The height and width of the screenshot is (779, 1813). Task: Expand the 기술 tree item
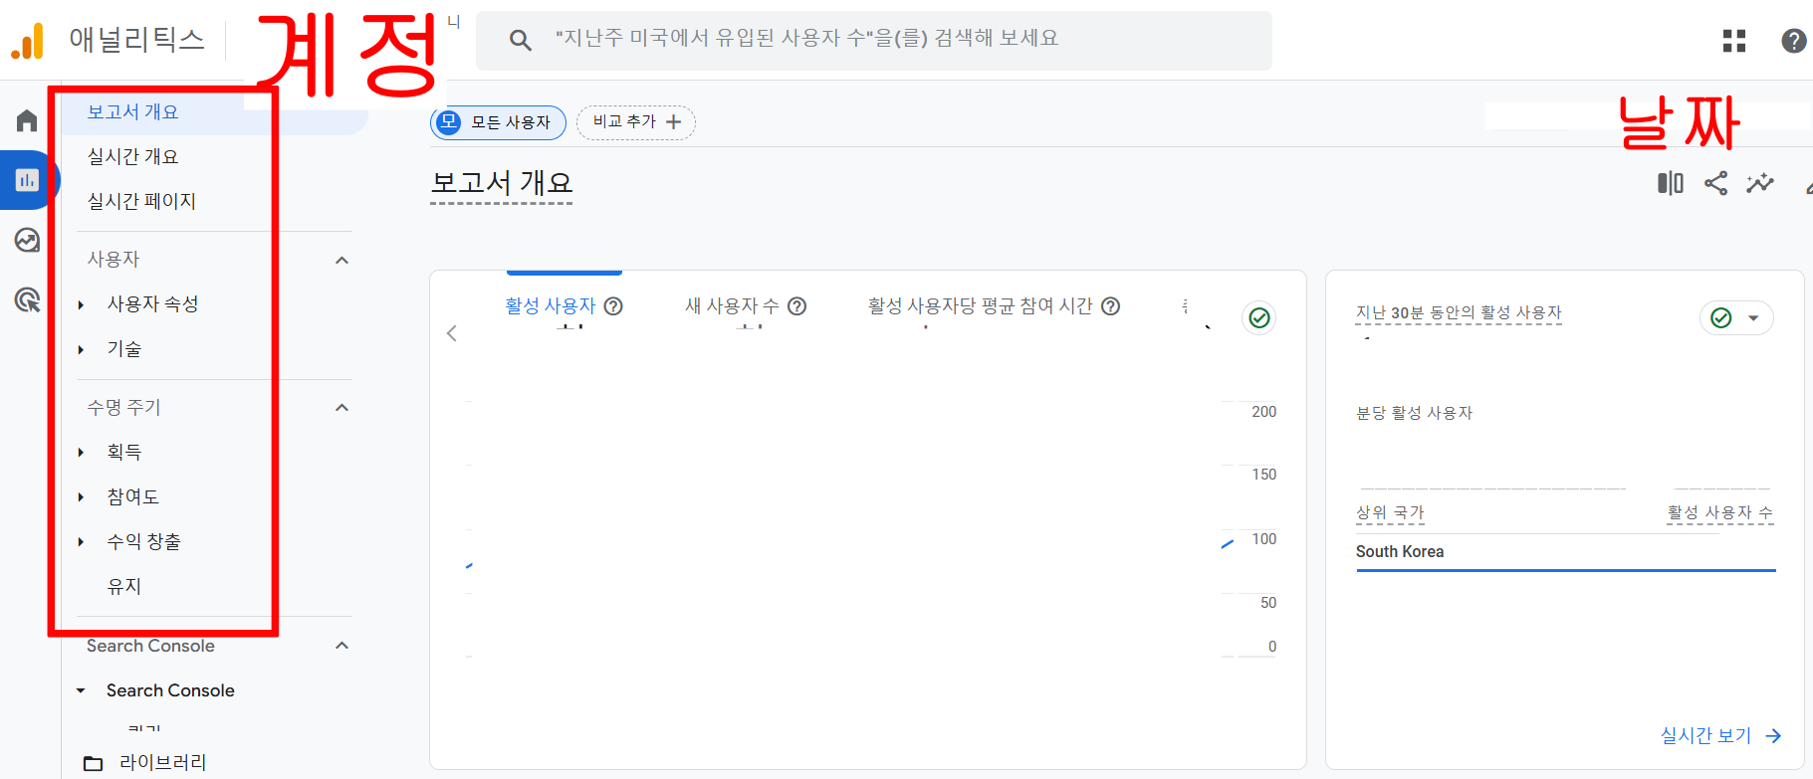(82, 349)
